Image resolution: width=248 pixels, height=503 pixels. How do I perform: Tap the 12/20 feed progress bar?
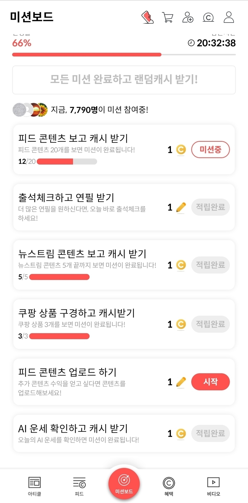click(67, 162)
